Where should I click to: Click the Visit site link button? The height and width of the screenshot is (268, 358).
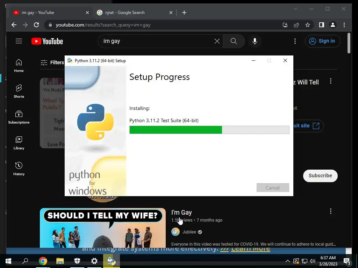coord(308,126)
